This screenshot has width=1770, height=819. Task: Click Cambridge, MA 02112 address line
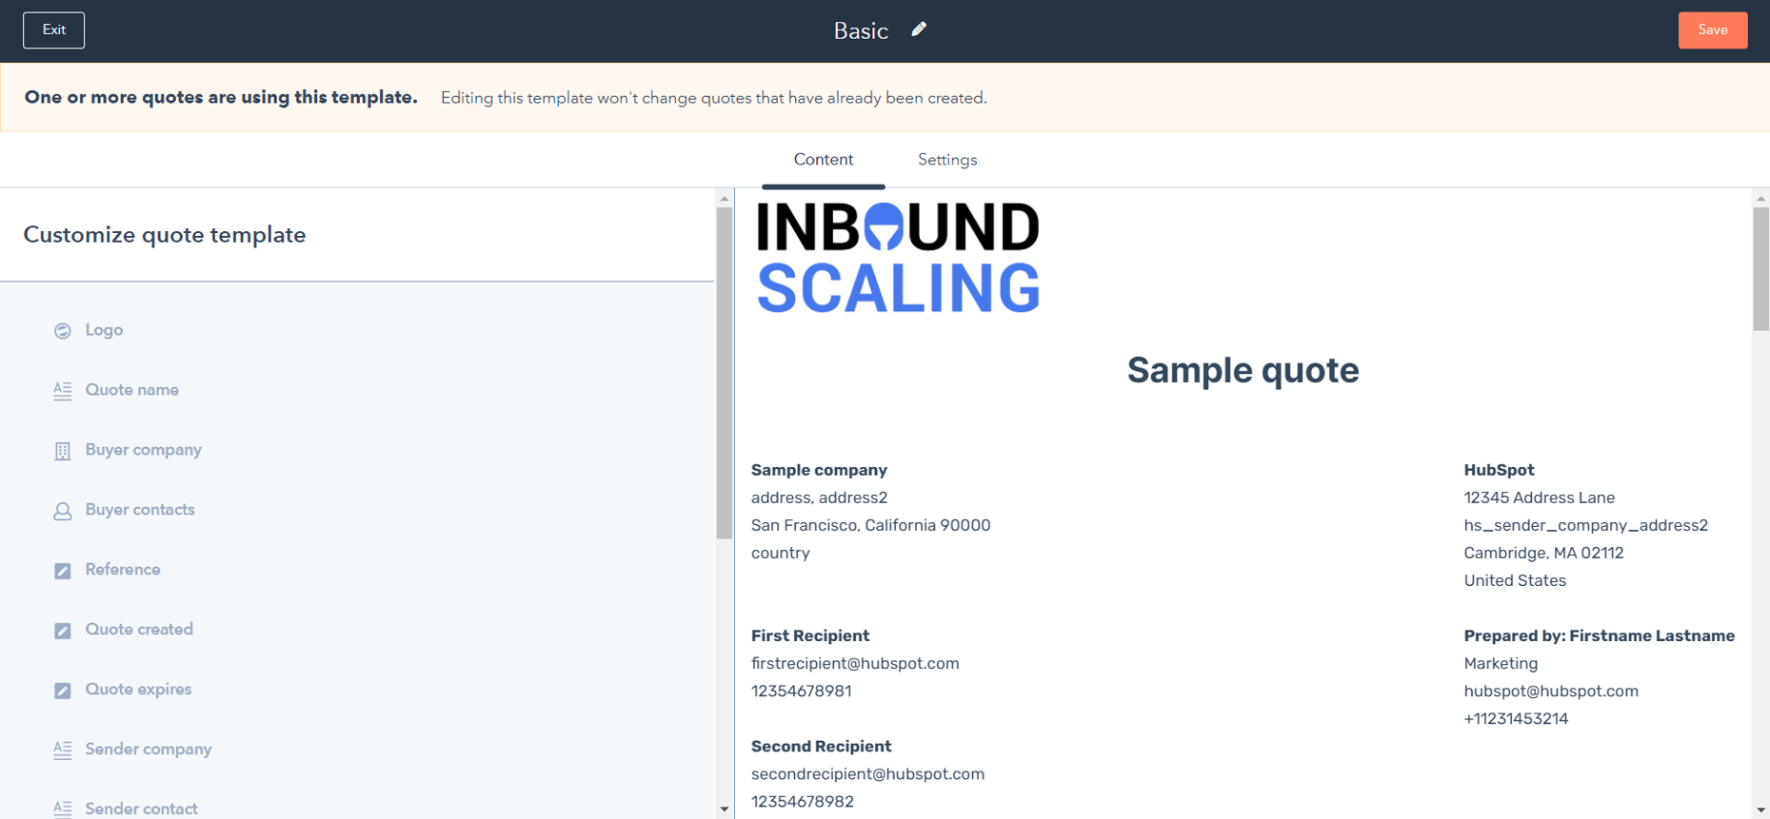[x=1543, y=553]
